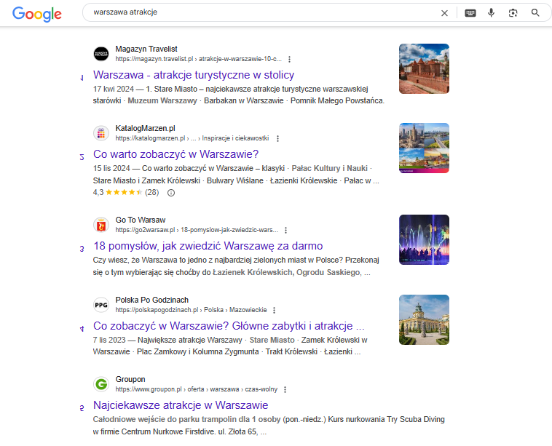Open more options for the KatalogMarzen.pl result
Viewport: 552px width, 446px height.
[277, 138]
